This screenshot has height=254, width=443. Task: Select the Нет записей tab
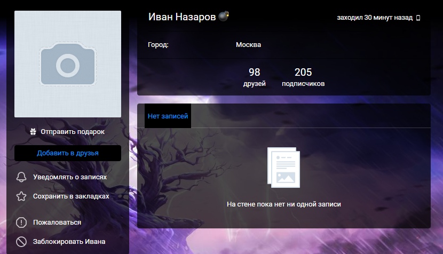pos(168,116)
